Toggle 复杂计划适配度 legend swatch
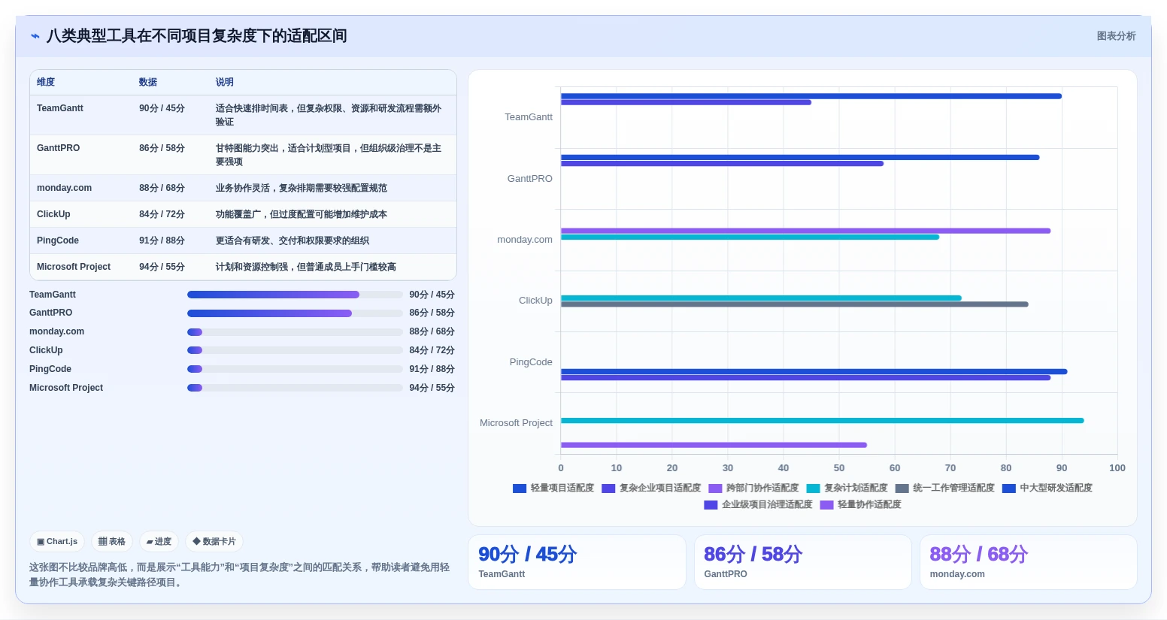1167x620 pixels. point(813,488)
